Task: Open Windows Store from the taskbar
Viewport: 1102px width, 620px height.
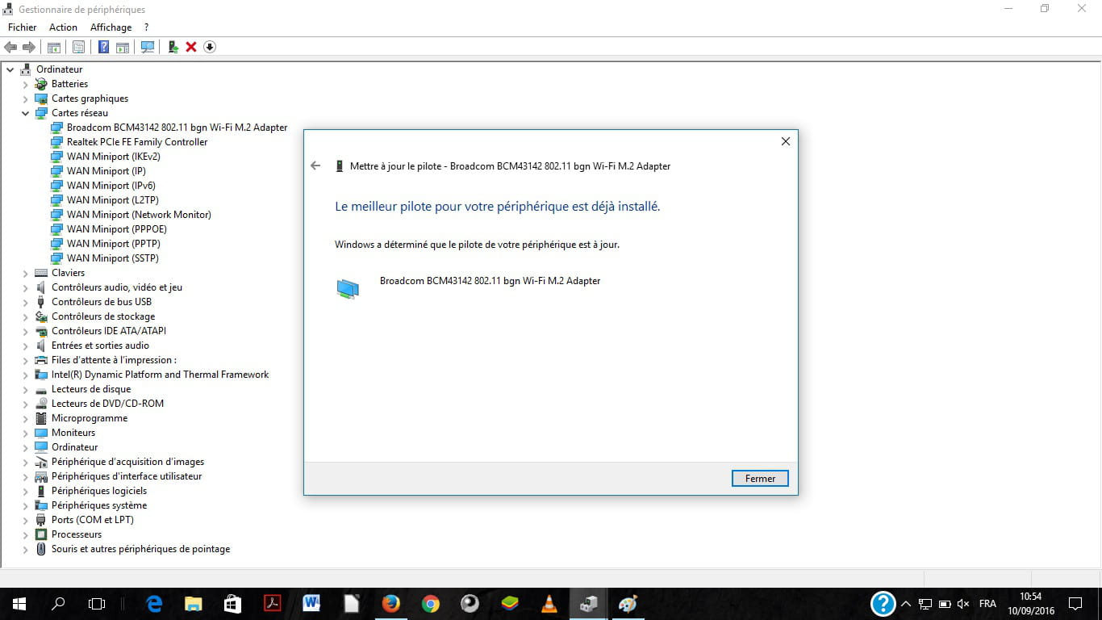Action: tap(232, 603)
